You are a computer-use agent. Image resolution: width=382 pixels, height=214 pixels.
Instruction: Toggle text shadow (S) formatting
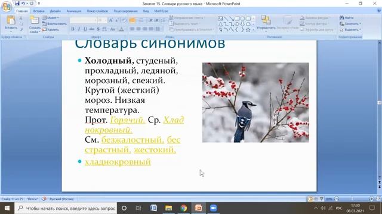98,29
